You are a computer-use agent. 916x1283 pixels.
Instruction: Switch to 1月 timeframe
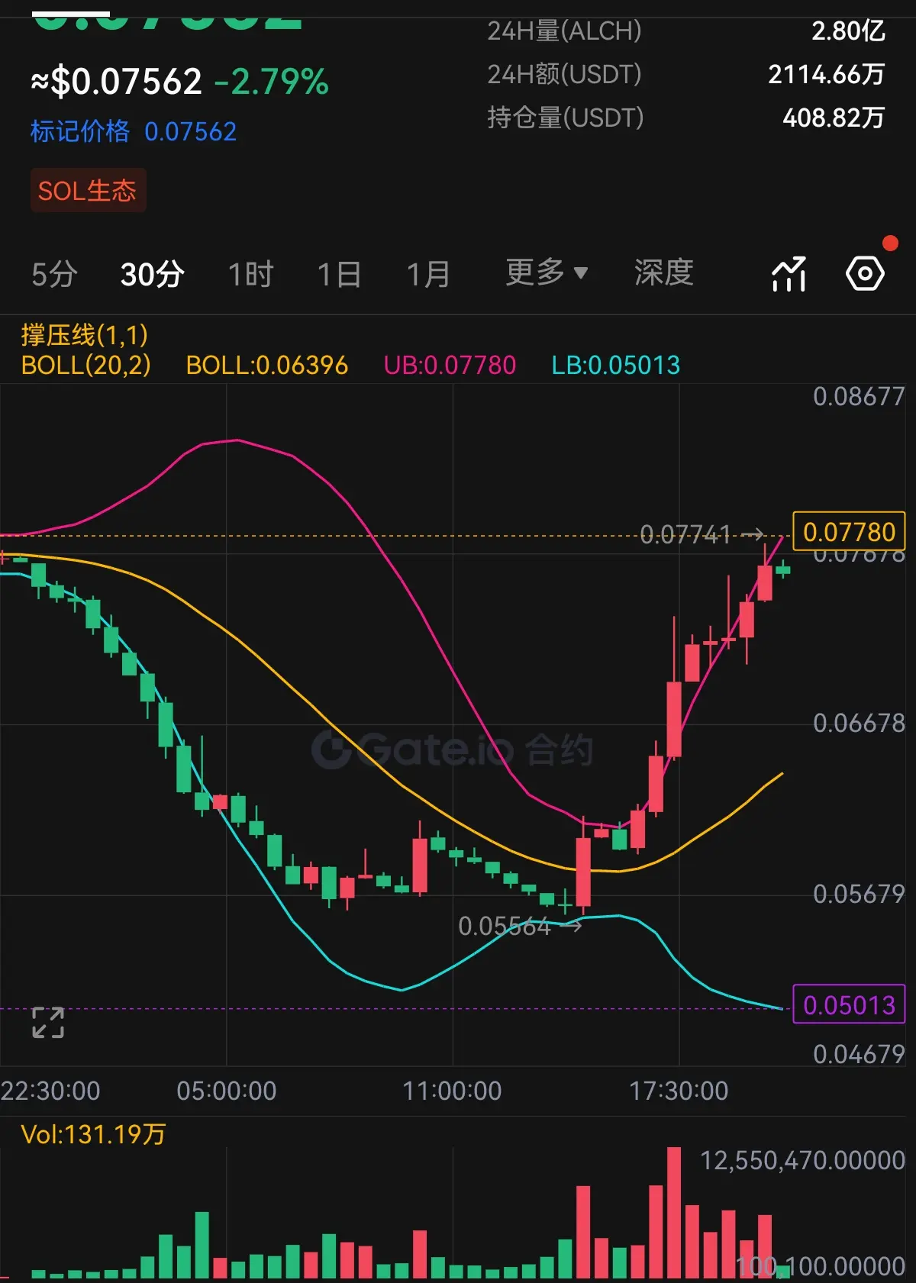coord(428,274)
